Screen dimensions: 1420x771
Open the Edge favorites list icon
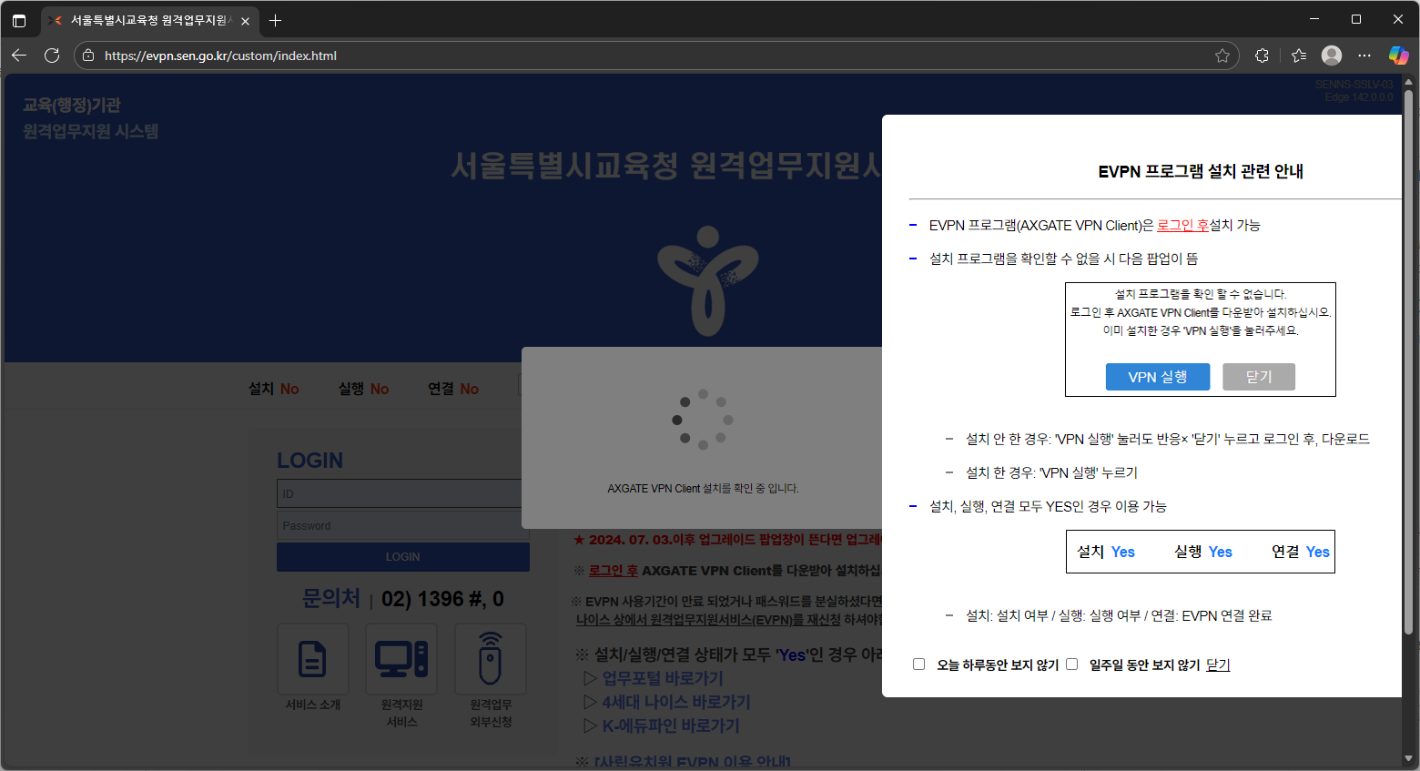pos(1299,56)
